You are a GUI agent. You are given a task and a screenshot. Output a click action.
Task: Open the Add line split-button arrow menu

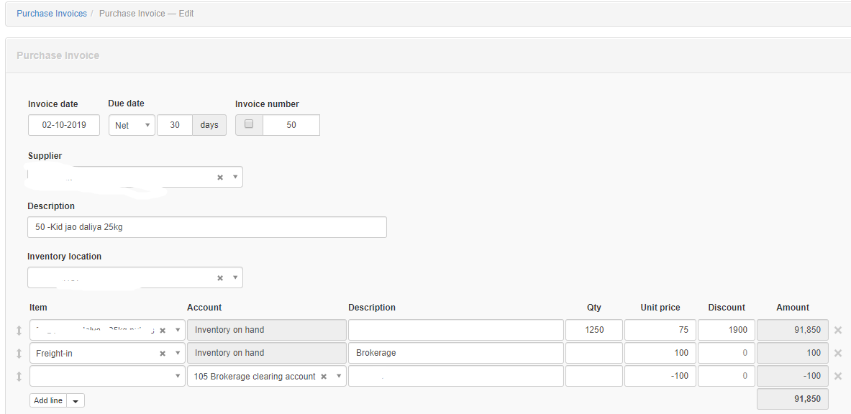(76, 401)
